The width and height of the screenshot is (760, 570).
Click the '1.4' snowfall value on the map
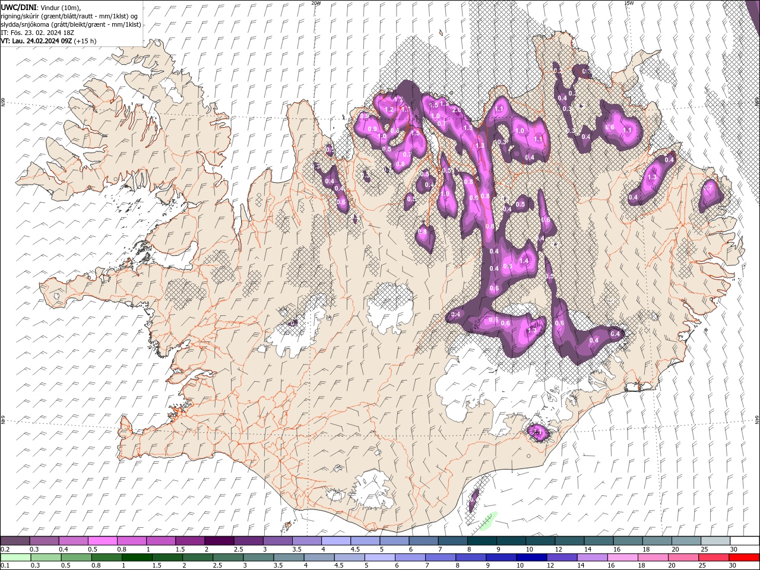click(x=524, y=260)
